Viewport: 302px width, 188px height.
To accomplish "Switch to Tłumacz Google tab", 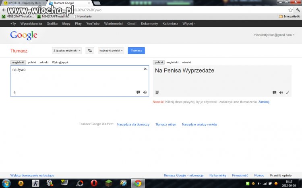I will coord(69,3).
